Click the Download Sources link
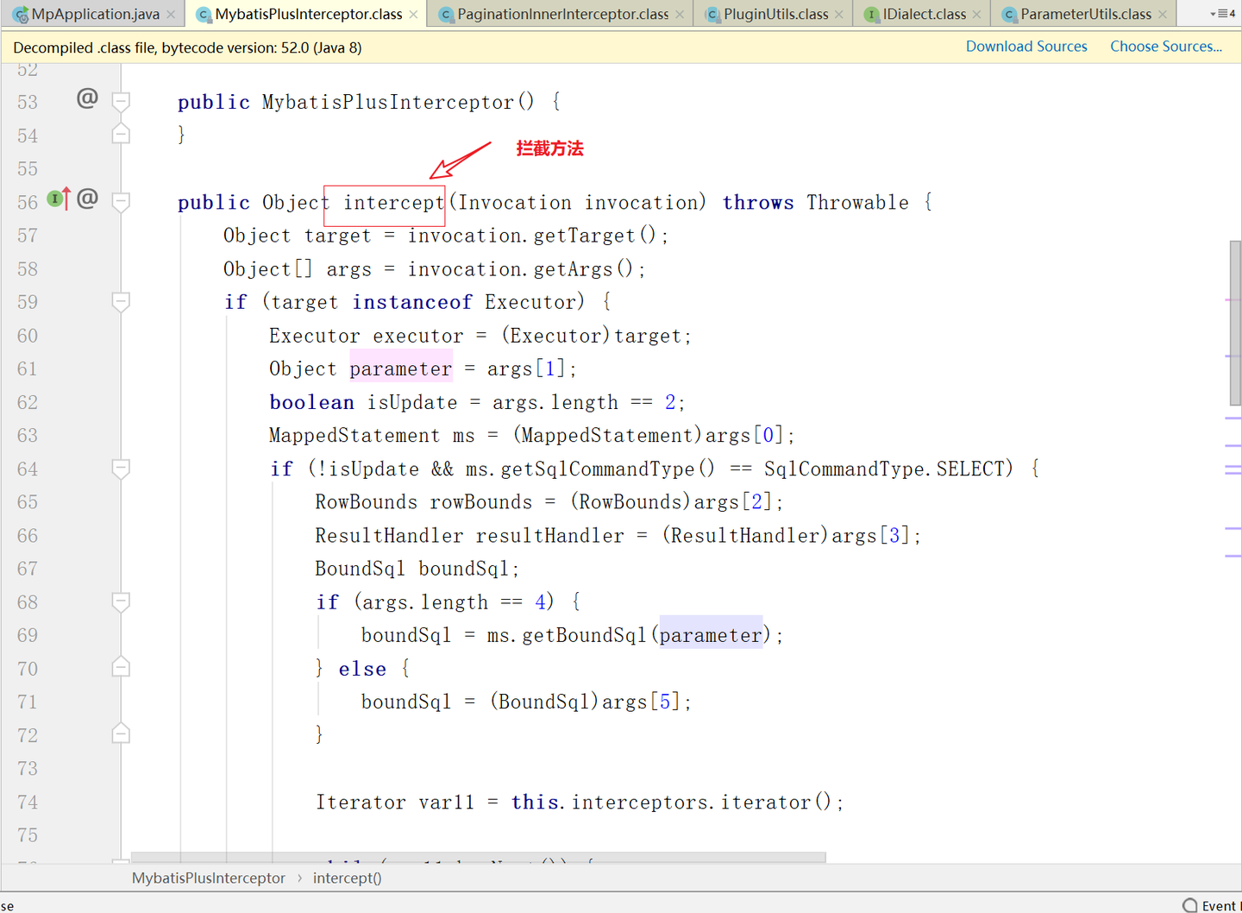This screenshot has width=1242, height=913. coord(1026,47)
